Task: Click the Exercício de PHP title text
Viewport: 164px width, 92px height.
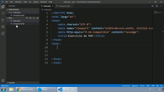Action: coord(80,36)
